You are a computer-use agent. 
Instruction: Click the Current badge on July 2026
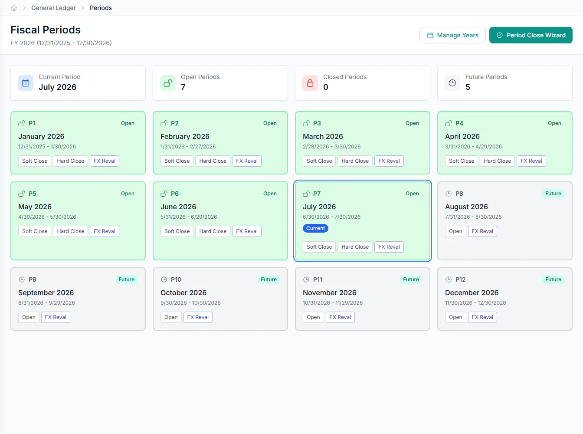coord(315,228)
